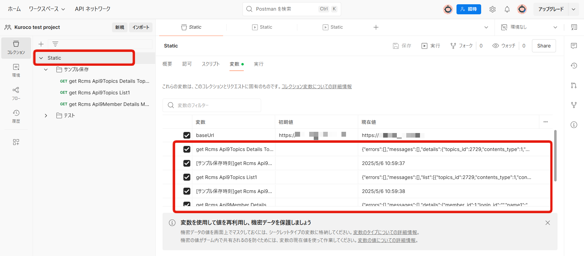Open get Rcms Api9Topics Details Top... request in the tree
This screenshot has width=584, height=256.
coord(104,81)
